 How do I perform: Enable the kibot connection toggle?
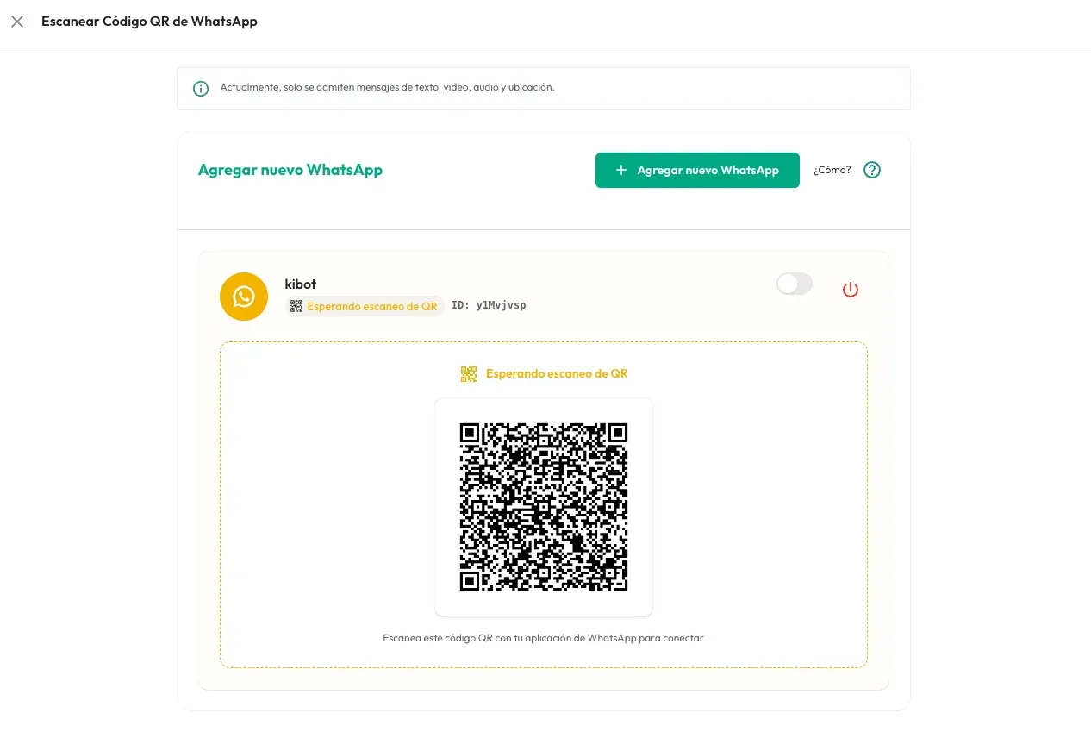(794, 284)
